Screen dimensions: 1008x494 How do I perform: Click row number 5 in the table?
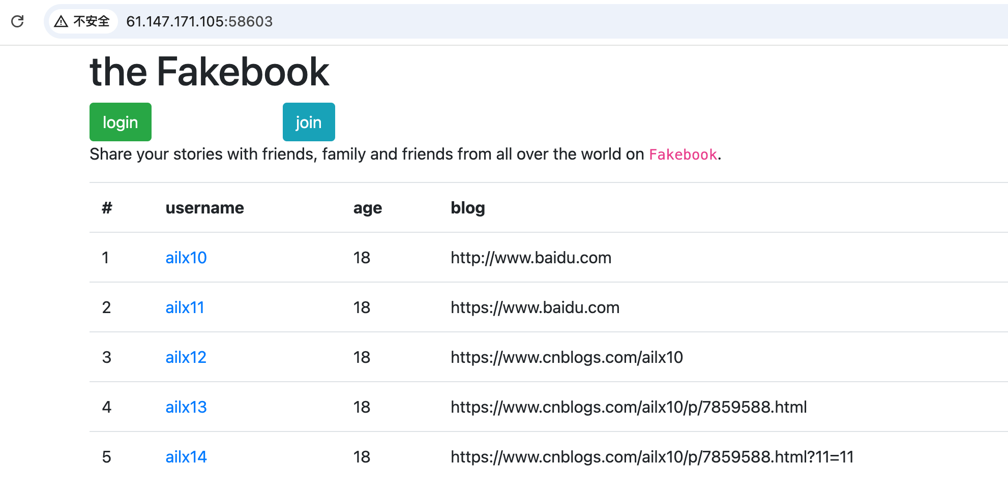(106, 457)
